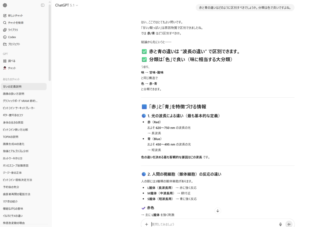Viewport: 318px width, 227px height.
Task: Start a new chat with 新しいチャット
Action: 15,16
